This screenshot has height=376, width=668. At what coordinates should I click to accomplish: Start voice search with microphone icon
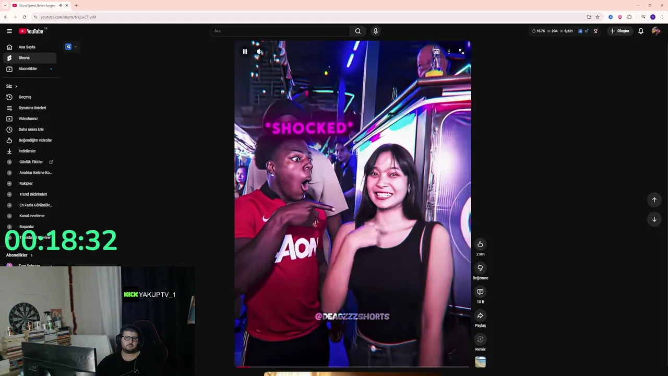point(375,31)
